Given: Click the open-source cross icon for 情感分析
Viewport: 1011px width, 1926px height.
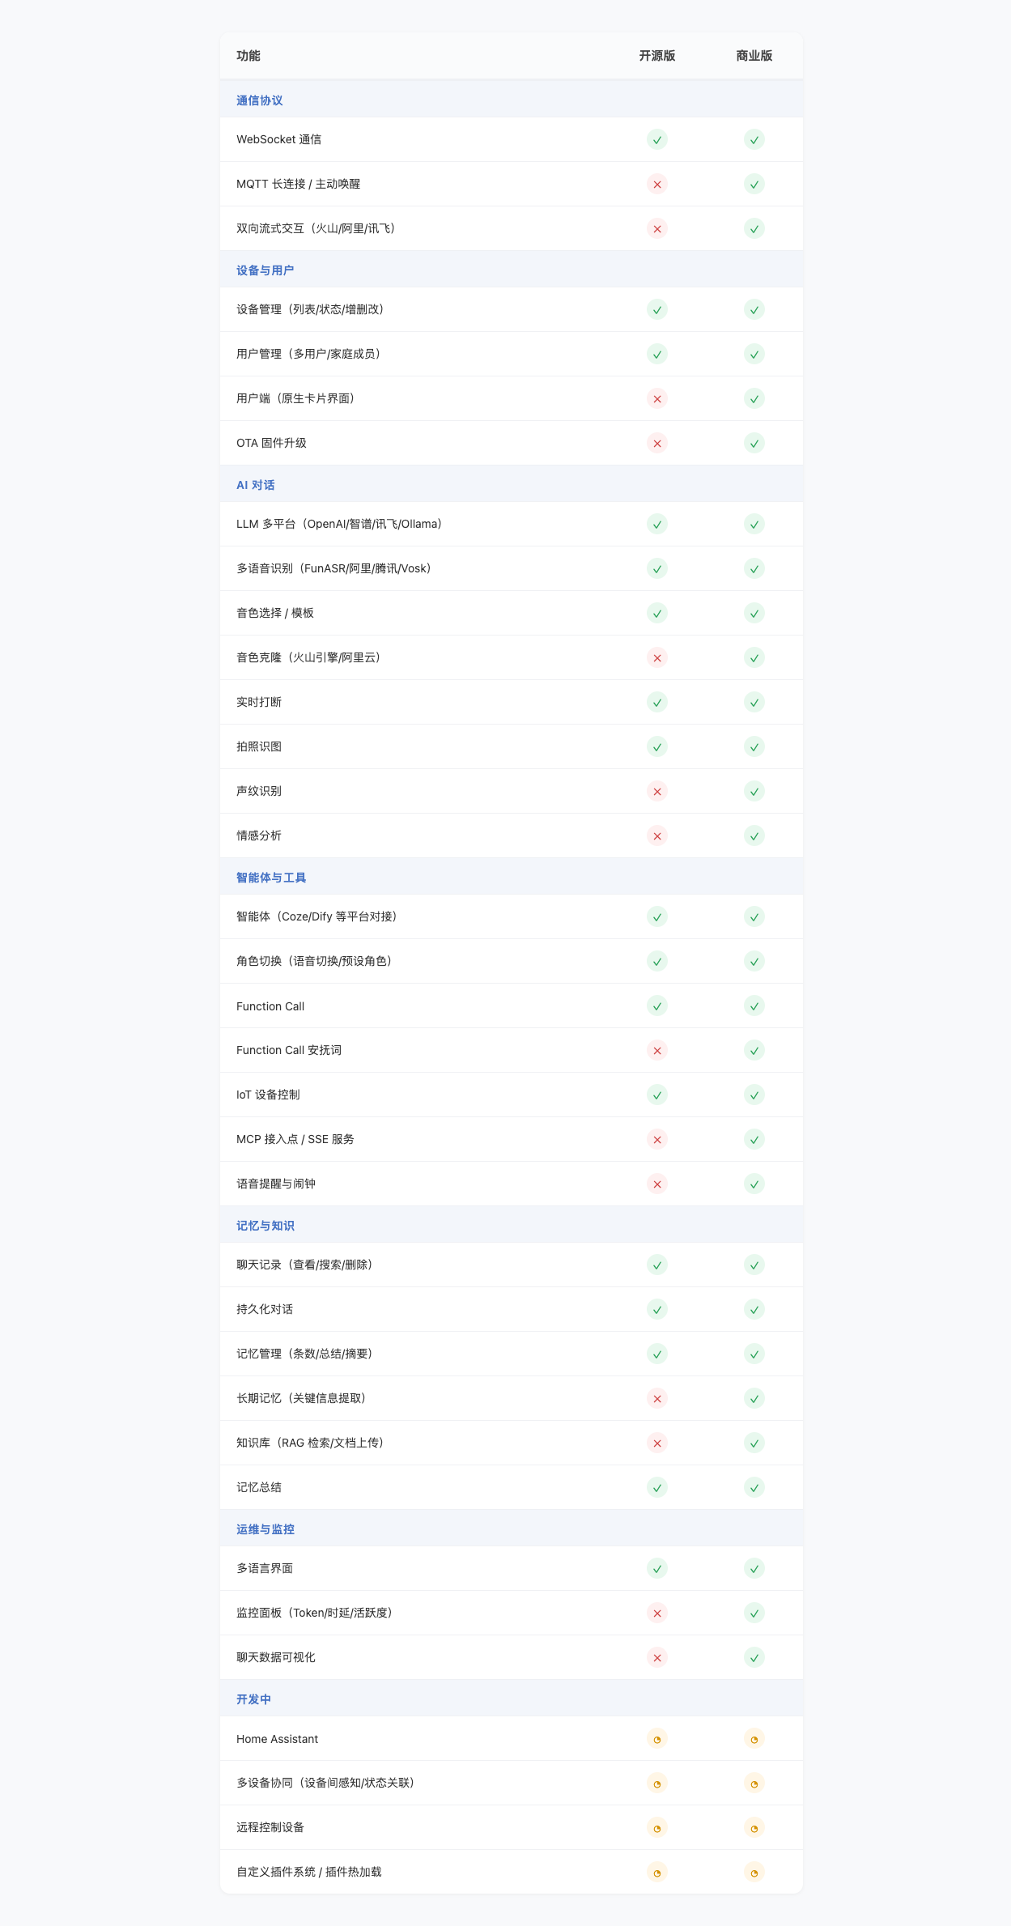Looking at the screenshot, I should click(657, 835).
